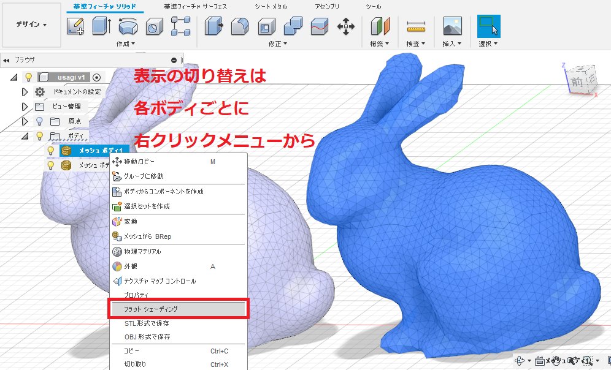Switch to アセンブリ tab
Viewport: 611px width, 370px height.
click(327, 7)
